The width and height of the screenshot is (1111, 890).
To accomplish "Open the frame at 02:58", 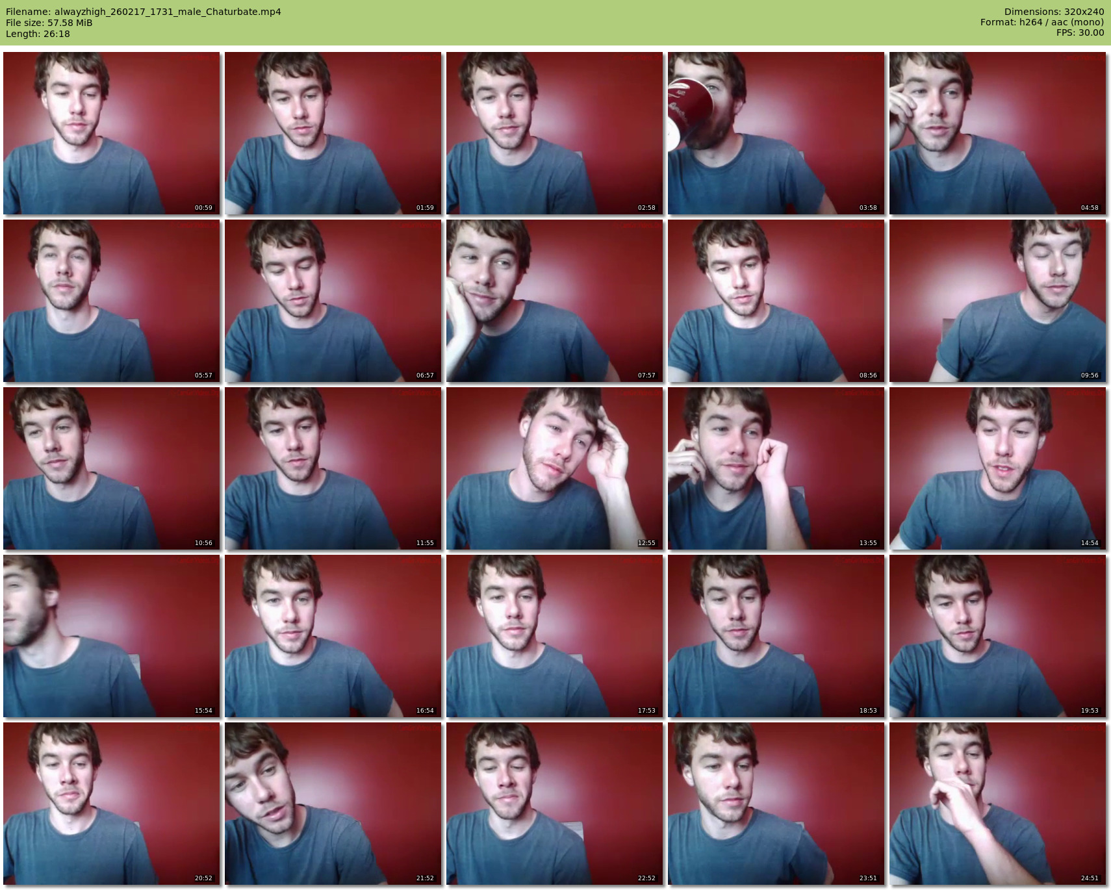I will 555,133.
